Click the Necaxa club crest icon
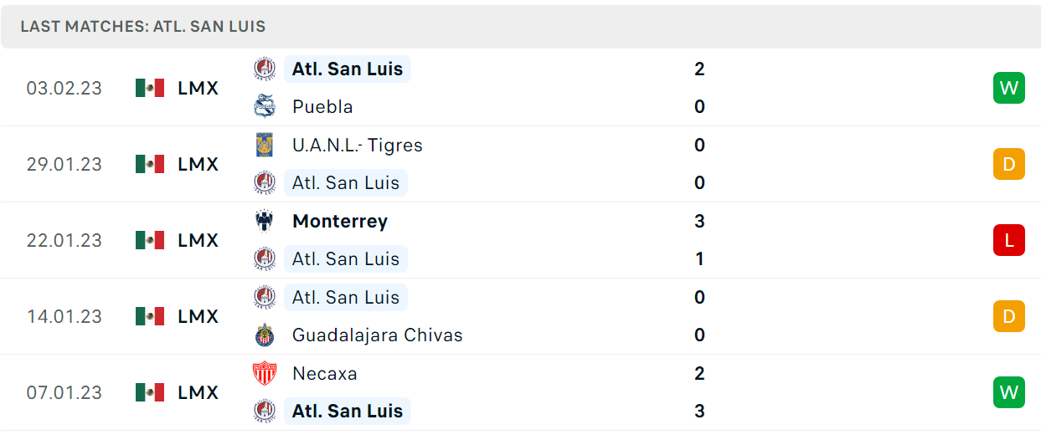 point(265,373)
